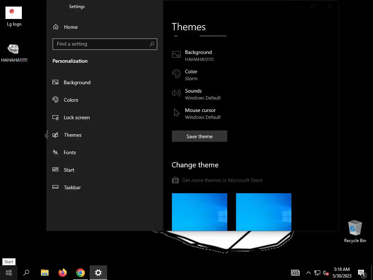Show hidden tray icons chevron

click(x=308, y=273)
